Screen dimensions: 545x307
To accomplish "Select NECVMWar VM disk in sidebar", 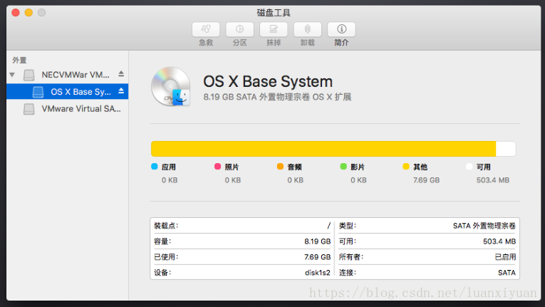I will pos(68,75).
